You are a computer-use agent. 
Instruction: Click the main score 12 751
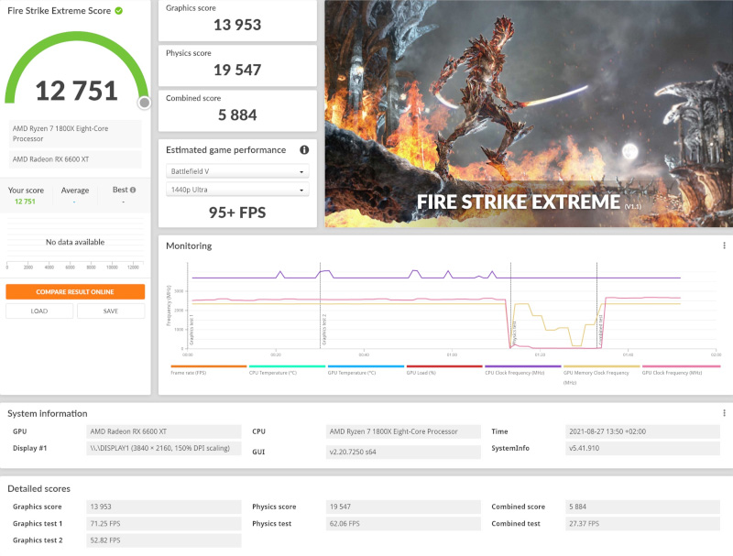(76, 91)
